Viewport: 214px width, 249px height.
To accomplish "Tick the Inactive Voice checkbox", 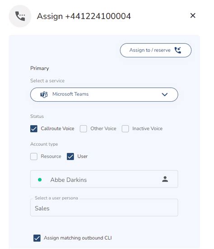I will 126,129.
